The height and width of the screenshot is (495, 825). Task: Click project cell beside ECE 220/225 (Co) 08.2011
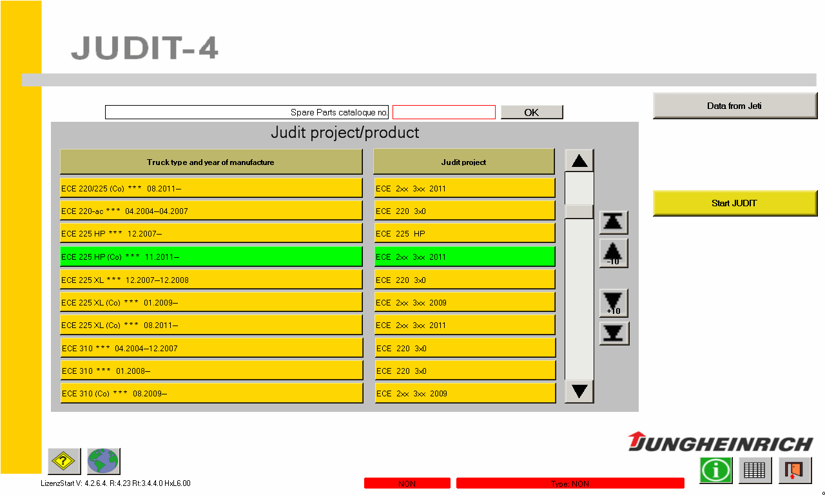pos(465,188)
